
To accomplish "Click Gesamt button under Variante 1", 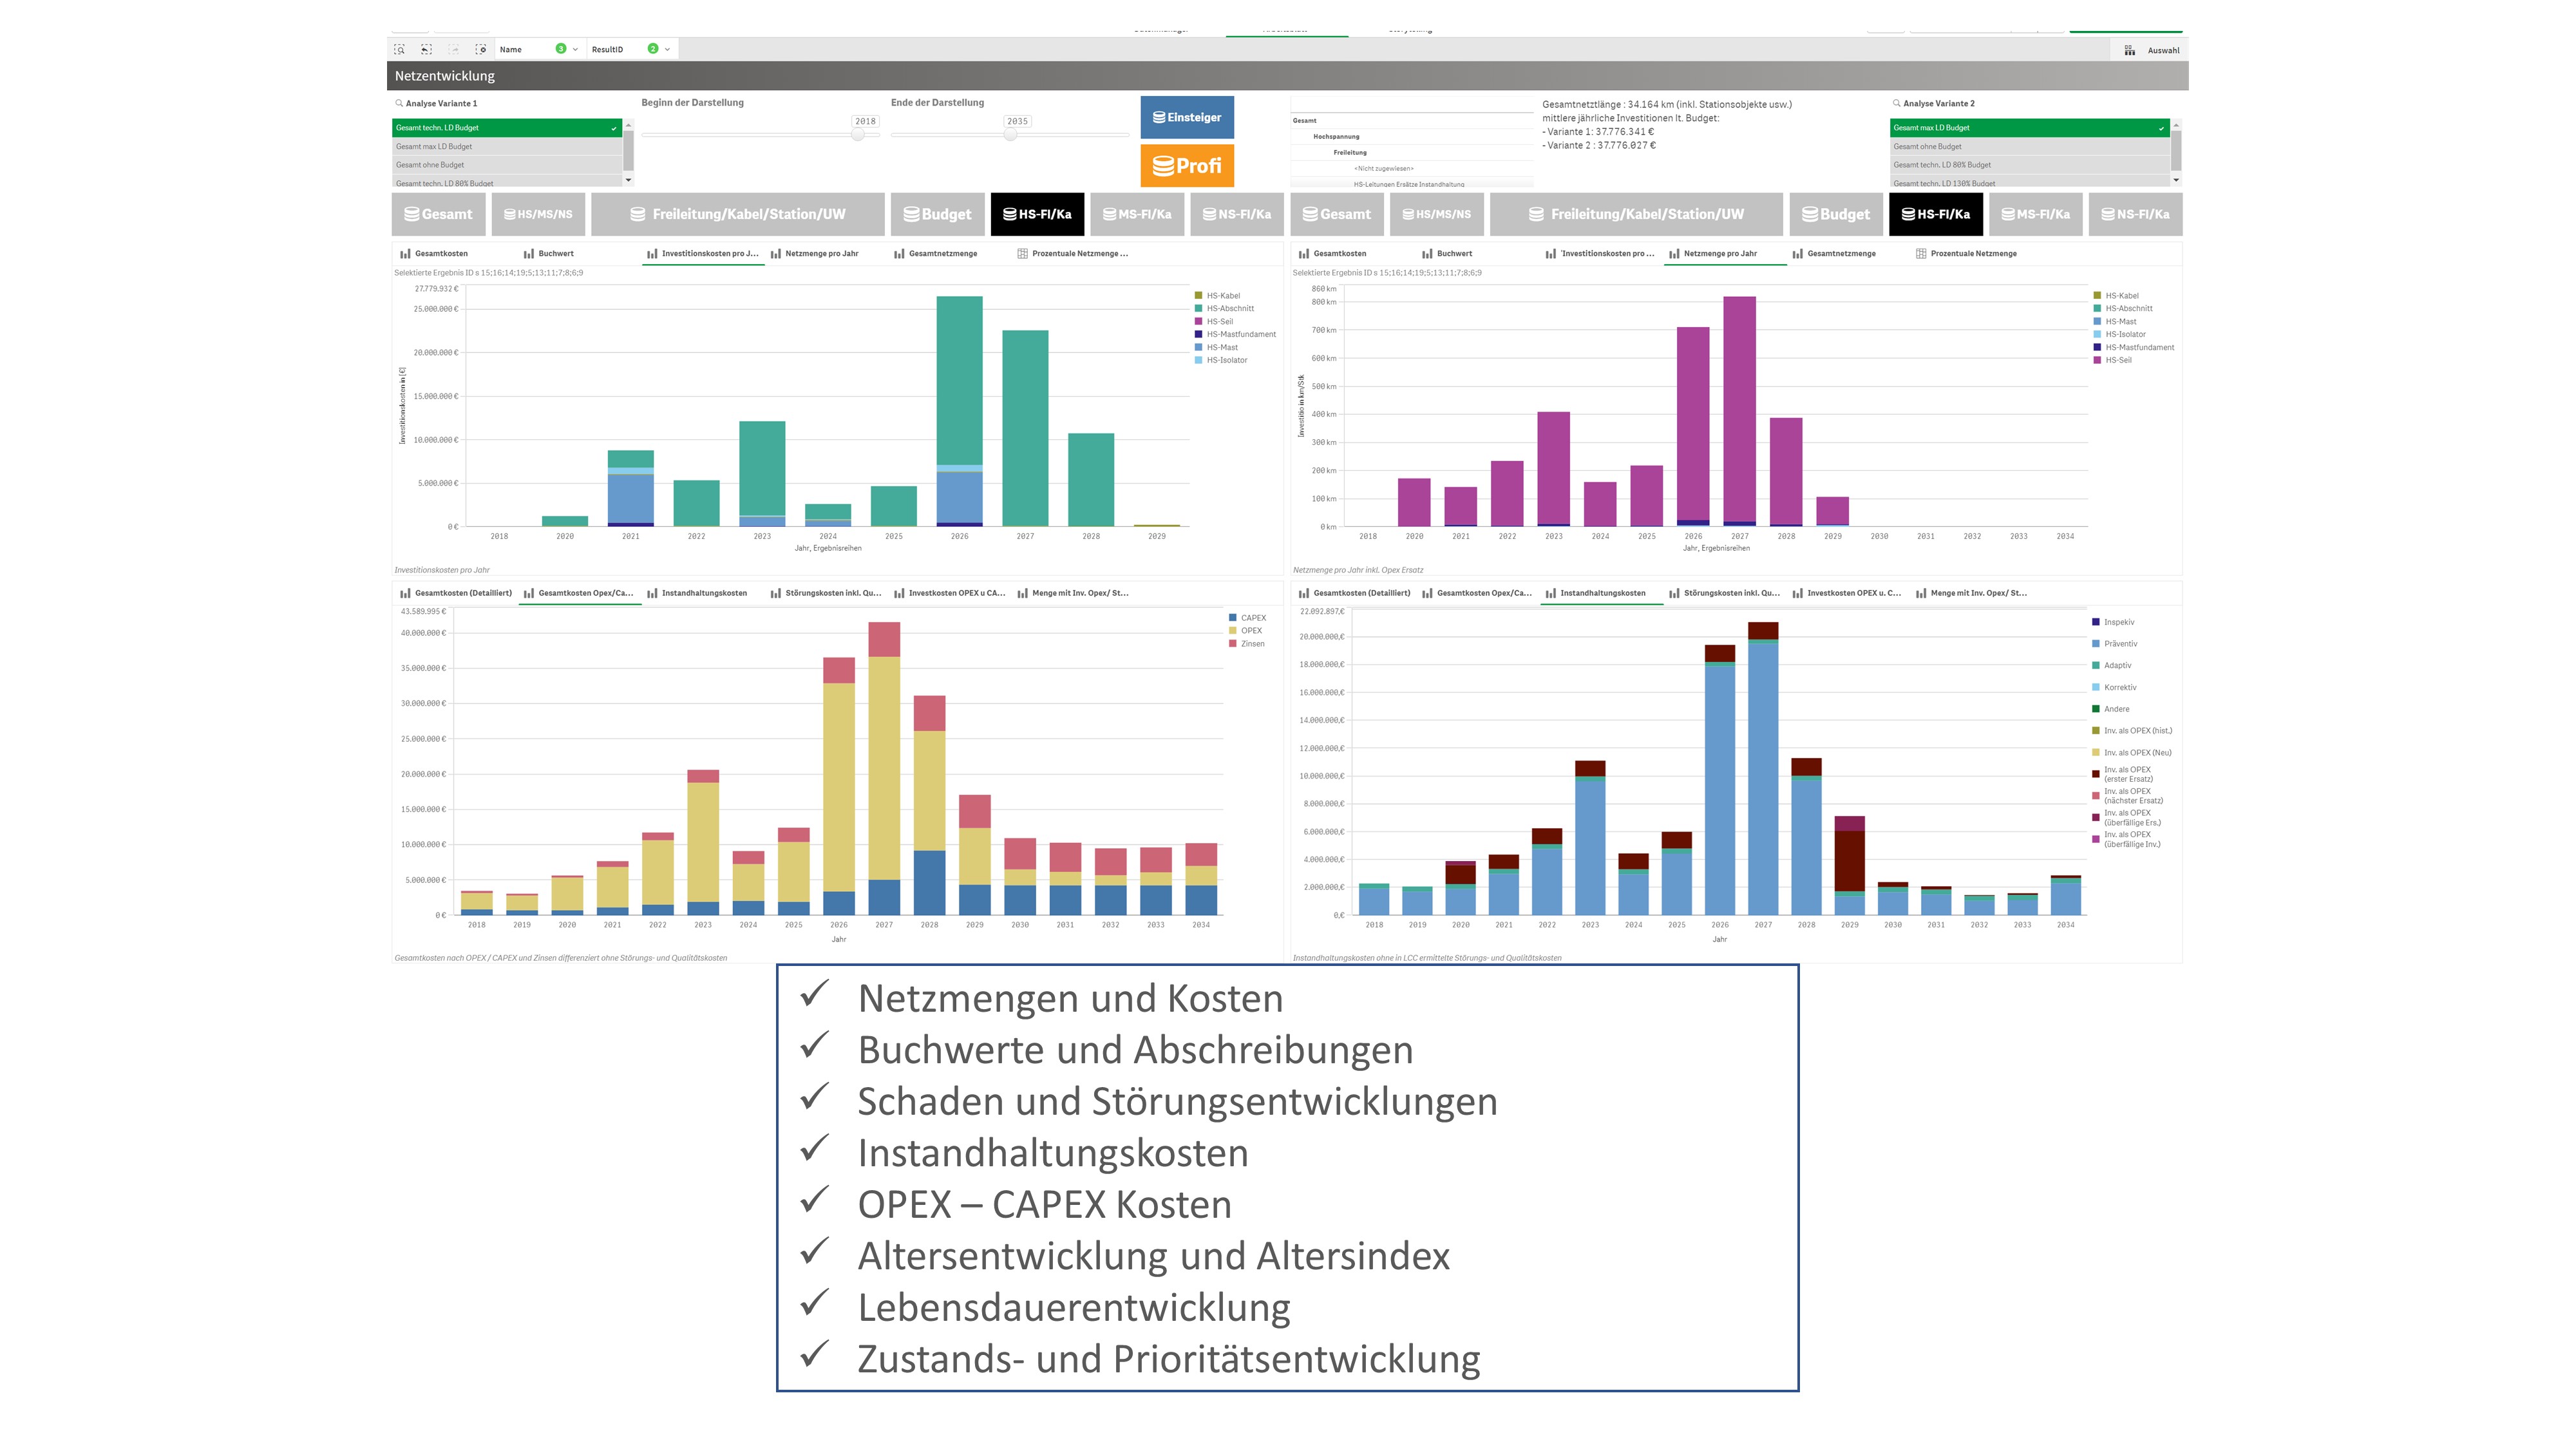I will (x=438, y=214).
